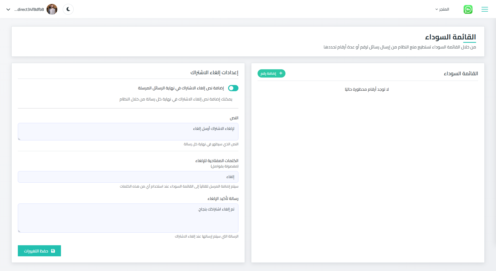Click the resize handle of النص textarea
496x271 pixels.
[x=19, y=139]
